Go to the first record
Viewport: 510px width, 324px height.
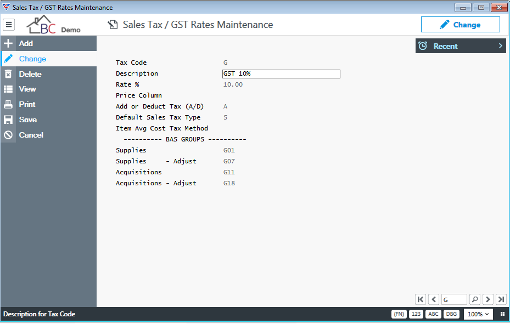(x=420, y=299)
